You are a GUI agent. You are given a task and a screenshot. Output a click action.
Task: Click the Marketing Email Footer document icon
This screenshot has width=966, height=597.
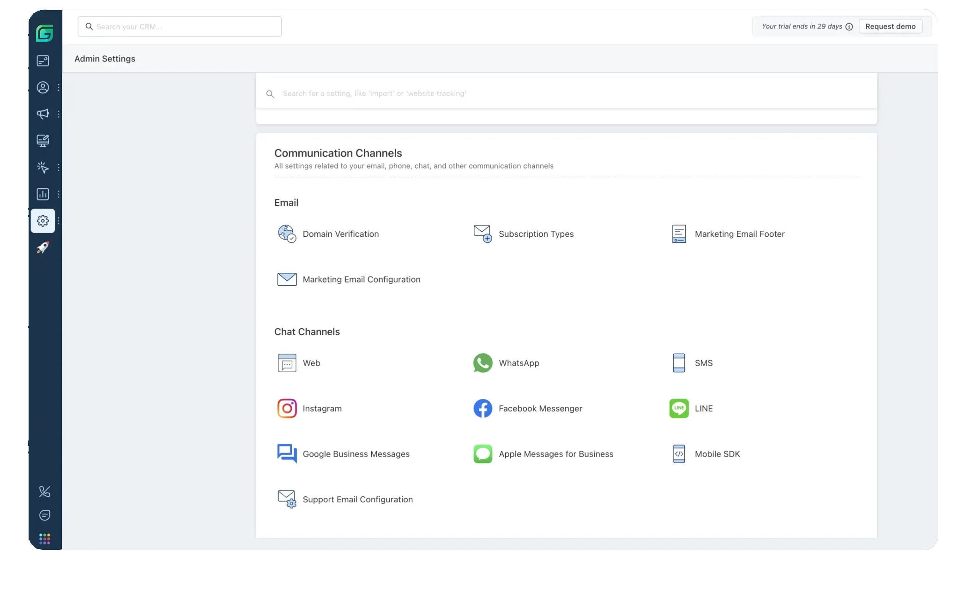[679, 234]
